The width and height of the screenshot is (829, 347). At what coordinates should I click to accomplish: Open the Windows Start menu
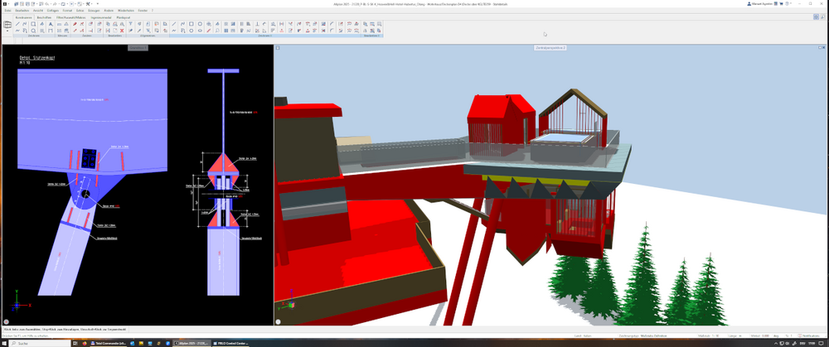point(5,342)
